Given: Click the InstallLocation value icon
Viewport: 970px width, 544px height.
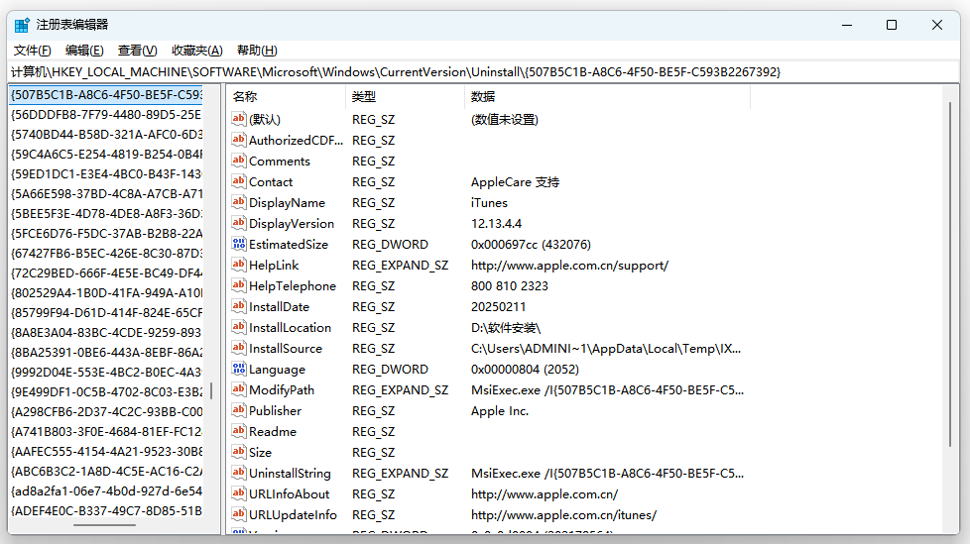Looking at the screenshot, I should point(239,327).
